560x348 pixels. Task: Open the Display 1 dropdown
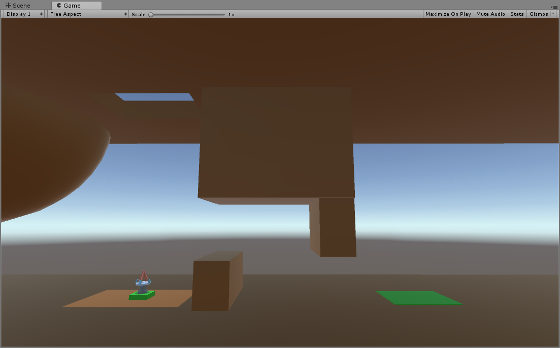24,14
